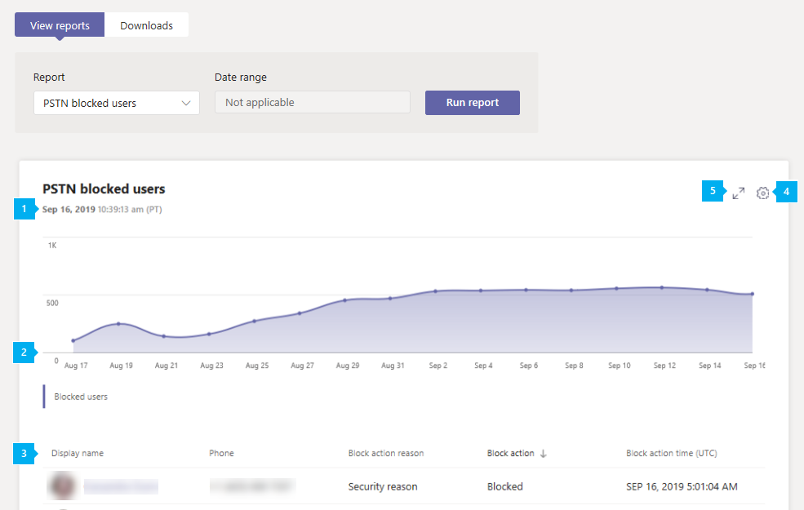Expand the chart to full screen
This screenshot has height=510, width=804.
coord(739,193)
